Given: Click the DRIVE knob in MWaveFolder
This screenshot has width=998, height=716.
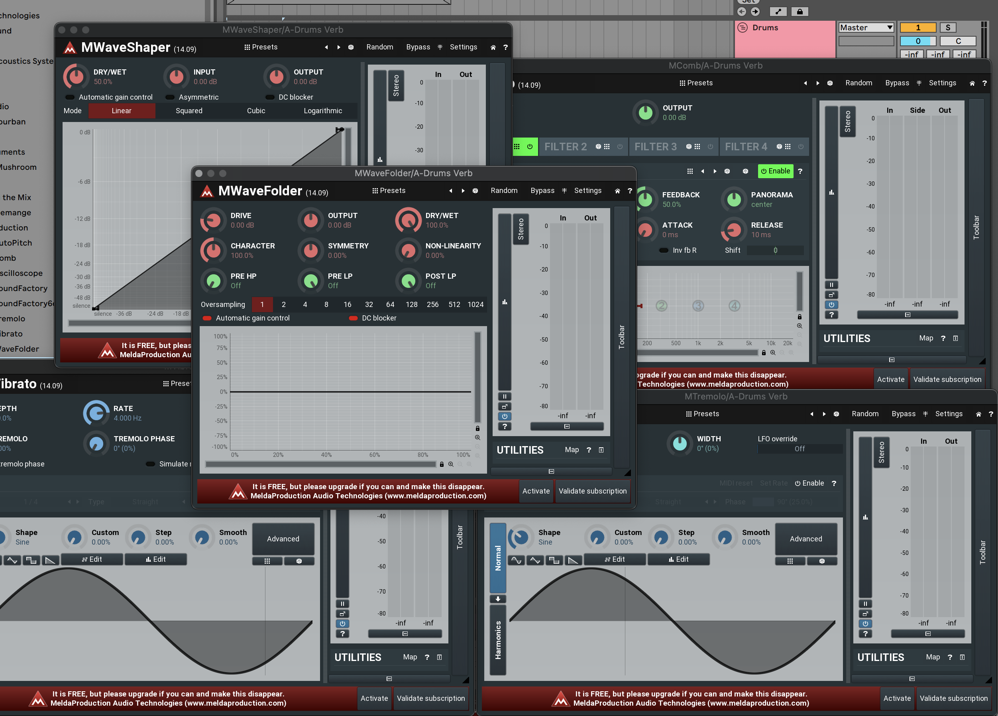Looking at the screenshot, I should (213, 220).
